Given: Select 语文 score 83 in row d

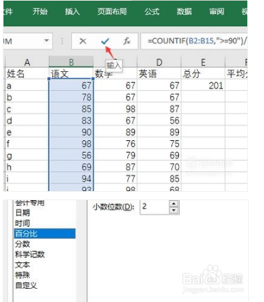Looking at the screenshot, I should 71,120.
